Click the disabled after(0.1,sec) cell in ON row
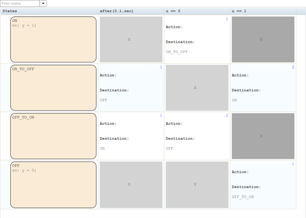Screen dimensions: 306x218 [131, 39]
